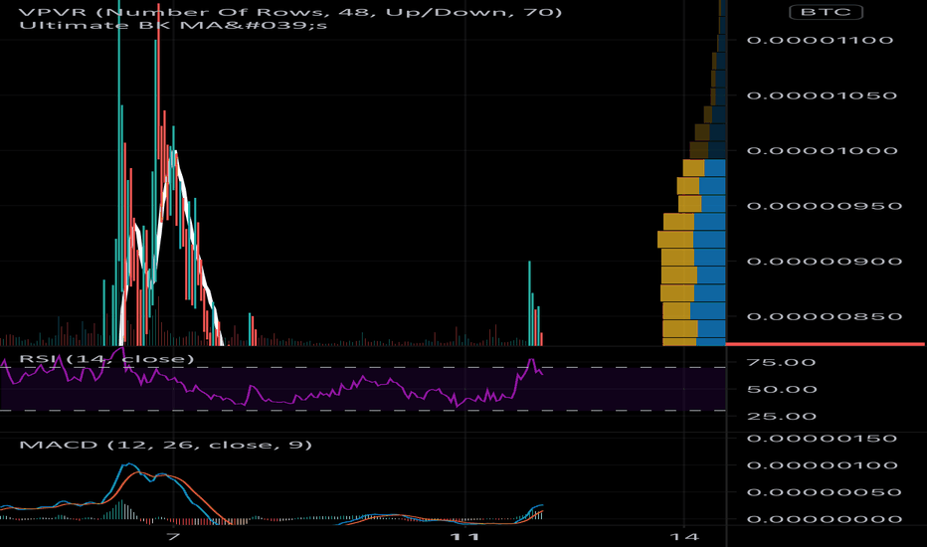Click the MACD 0.00000000 scale label
Viewport: 927px width, 547px height.
point(825,519)
